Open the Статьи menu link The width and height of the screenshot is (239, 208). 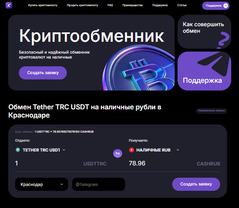[x=182, y=5]
